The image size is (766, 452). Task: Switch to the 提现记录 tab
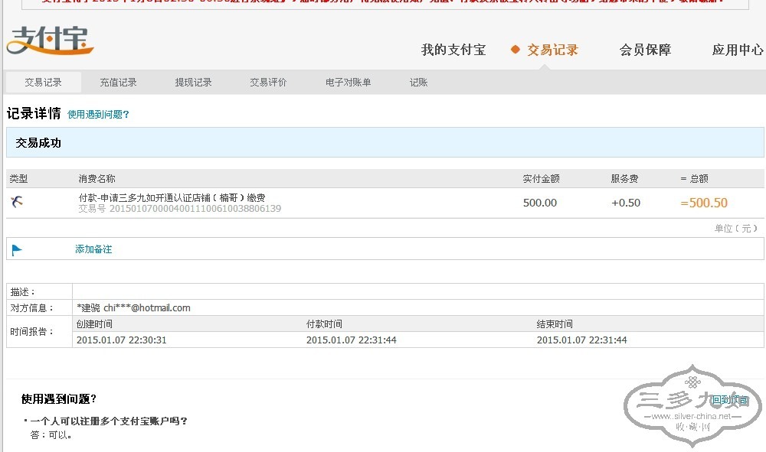click(x=193, y=83)
